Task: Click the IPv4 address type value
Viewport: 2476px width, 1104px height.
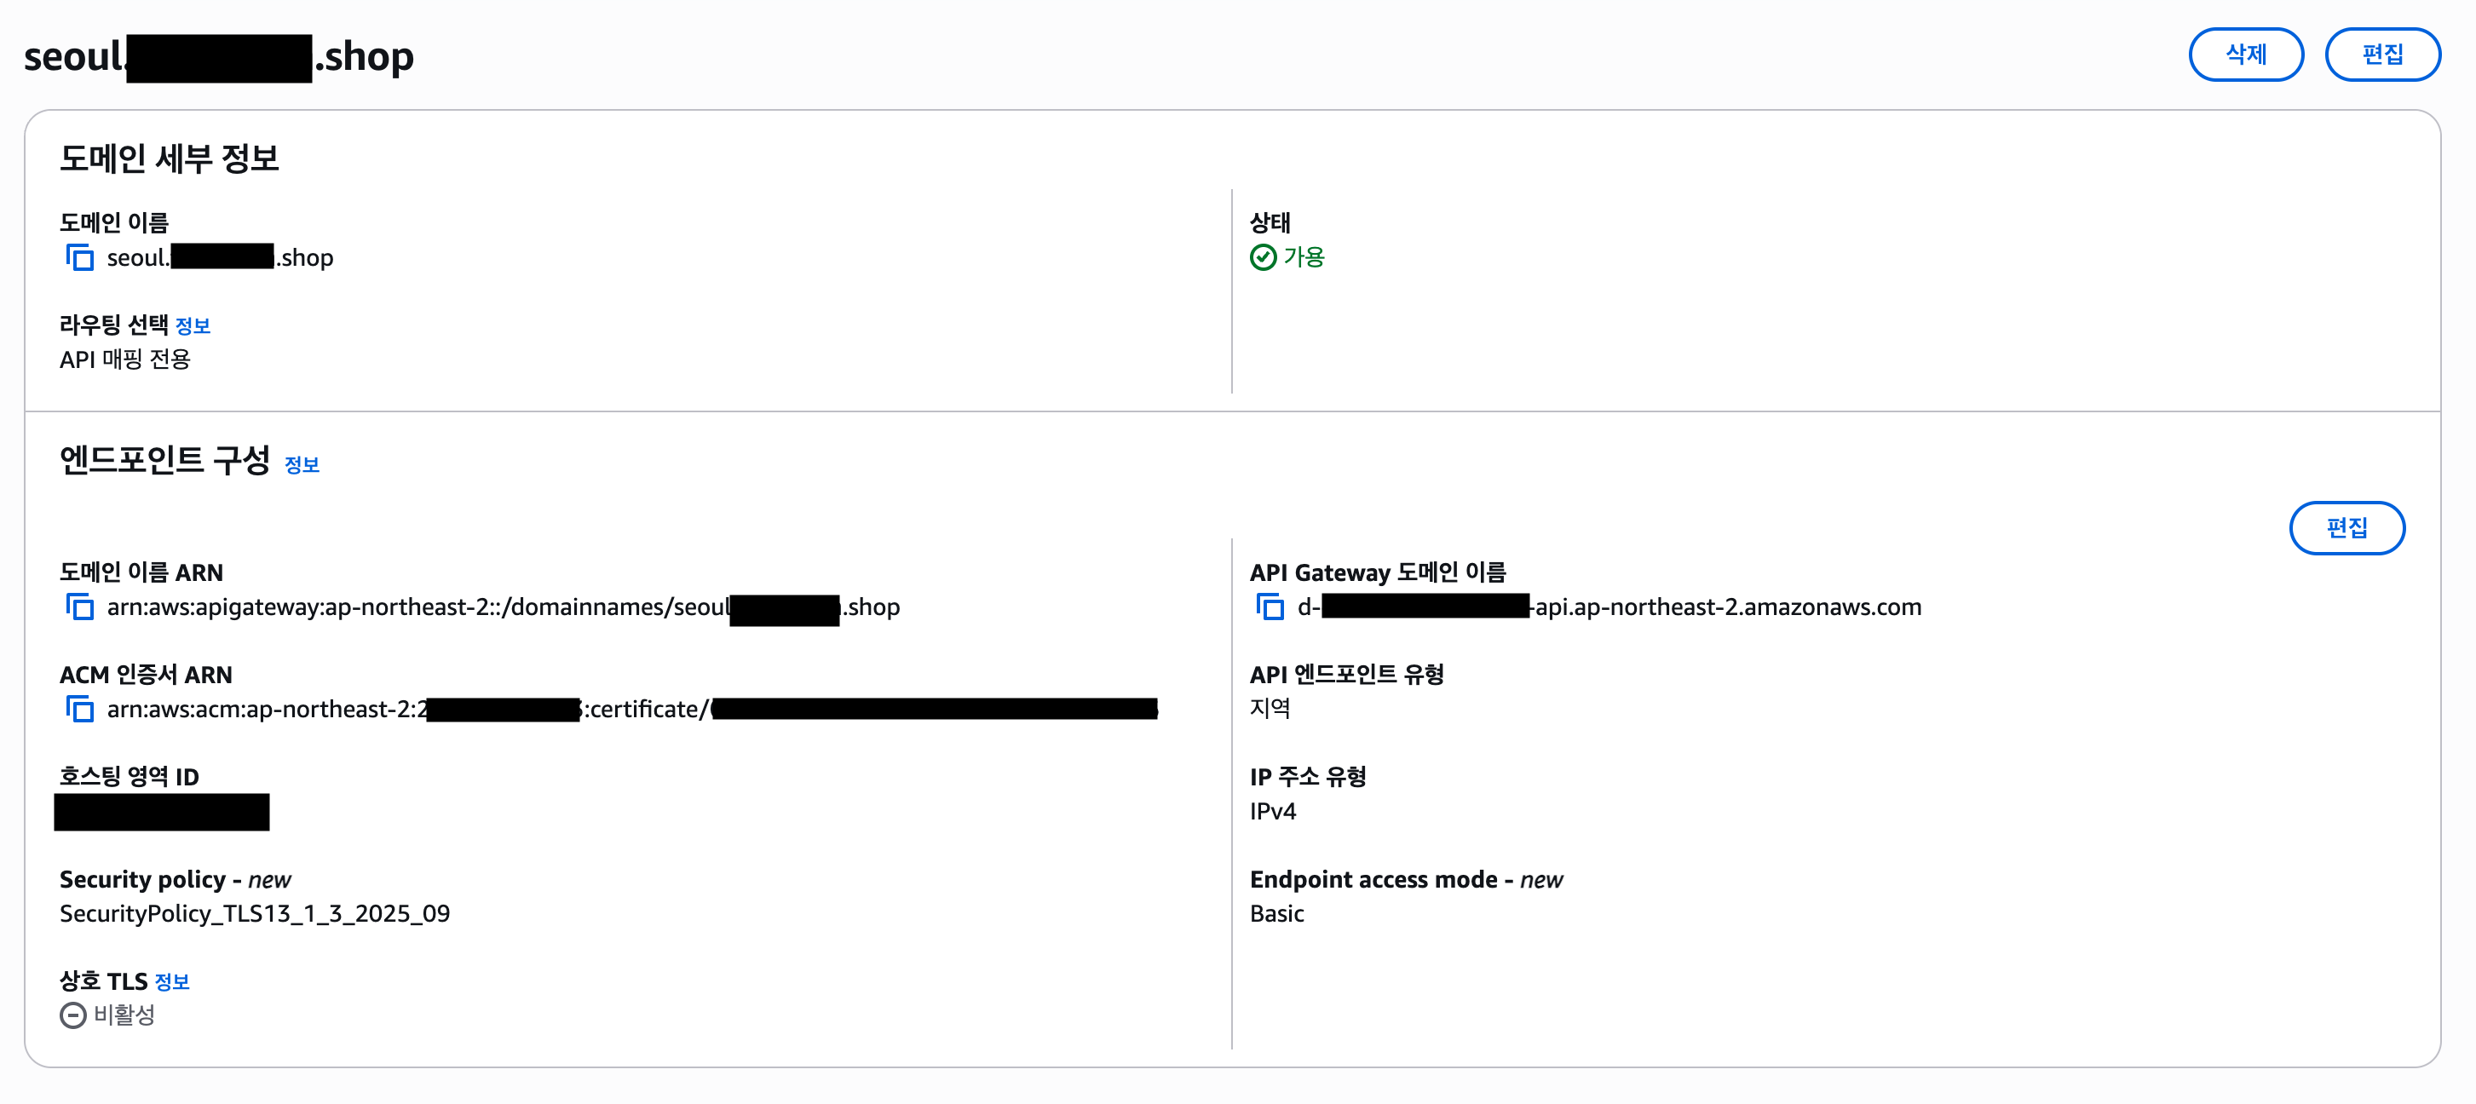Action: (1273, 812)
